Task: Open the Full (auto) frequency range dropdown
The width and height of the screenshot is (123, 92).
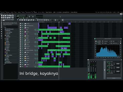Action: click(x=107, y=41)
